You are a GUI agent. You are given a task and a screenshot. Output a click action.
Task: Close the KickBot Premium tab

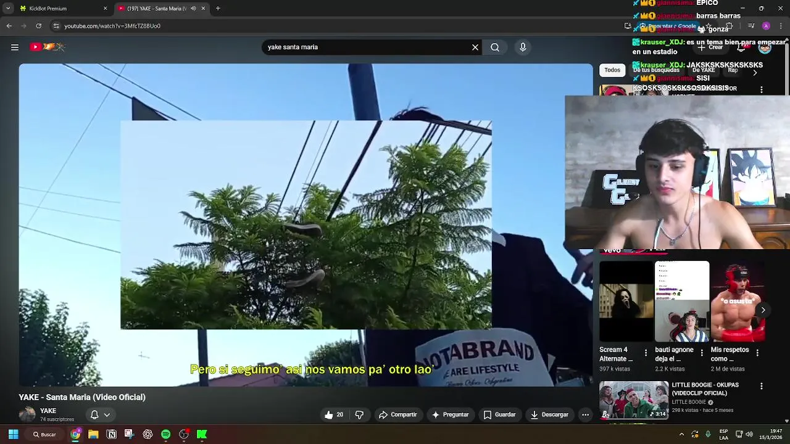(105, 9)
